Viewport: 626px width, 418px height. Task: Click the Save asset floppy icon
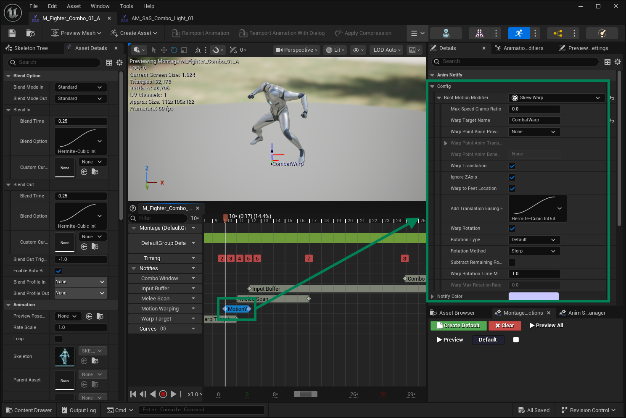tap(12, 33)
